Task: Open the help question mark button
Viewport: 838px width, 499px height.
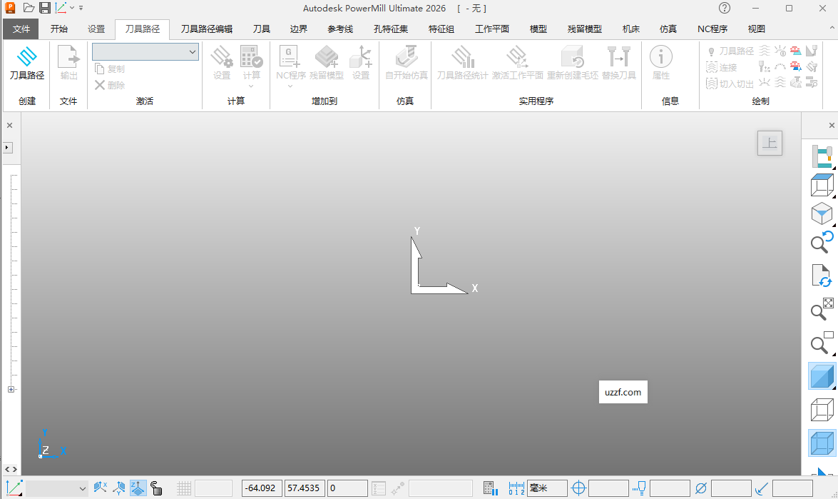Action: pyautogui.click(x=725, y=8)
